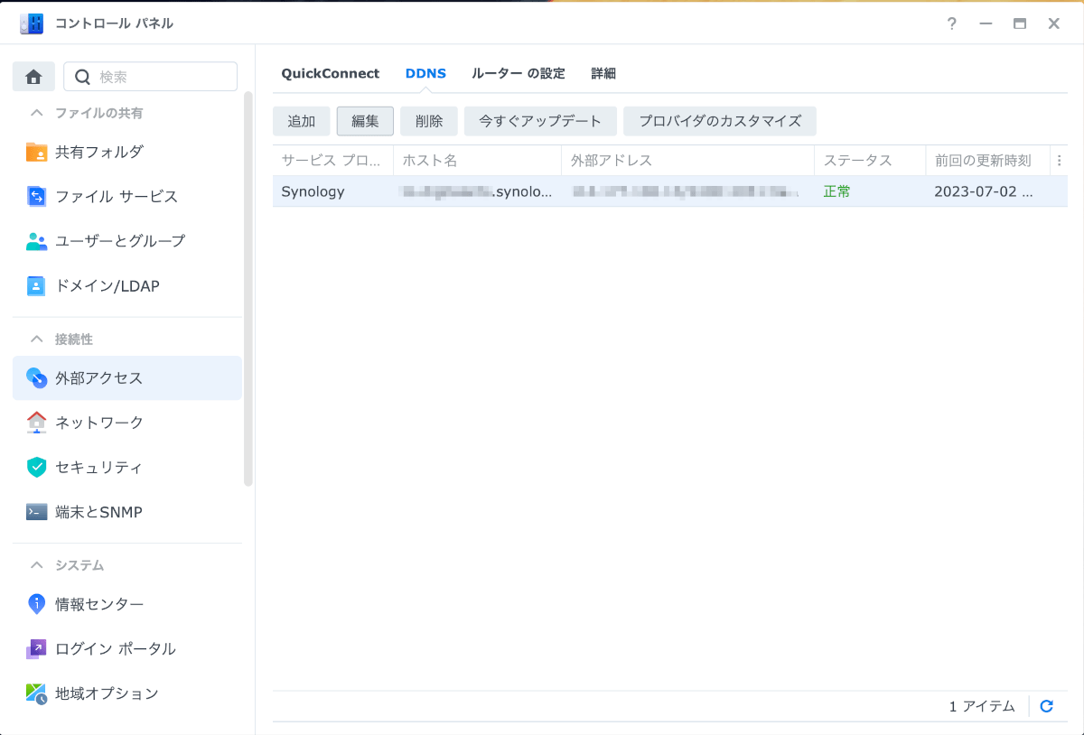
Task: Open the セキュリティ shield icon
Action: (x=36, y=468)
